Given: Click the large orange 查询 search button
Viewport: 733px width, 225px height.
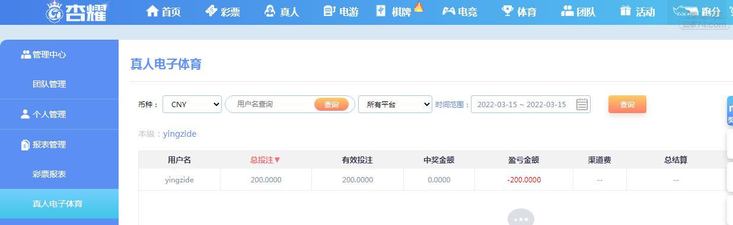Looking at the screenshot, I should tap(627, 104).
